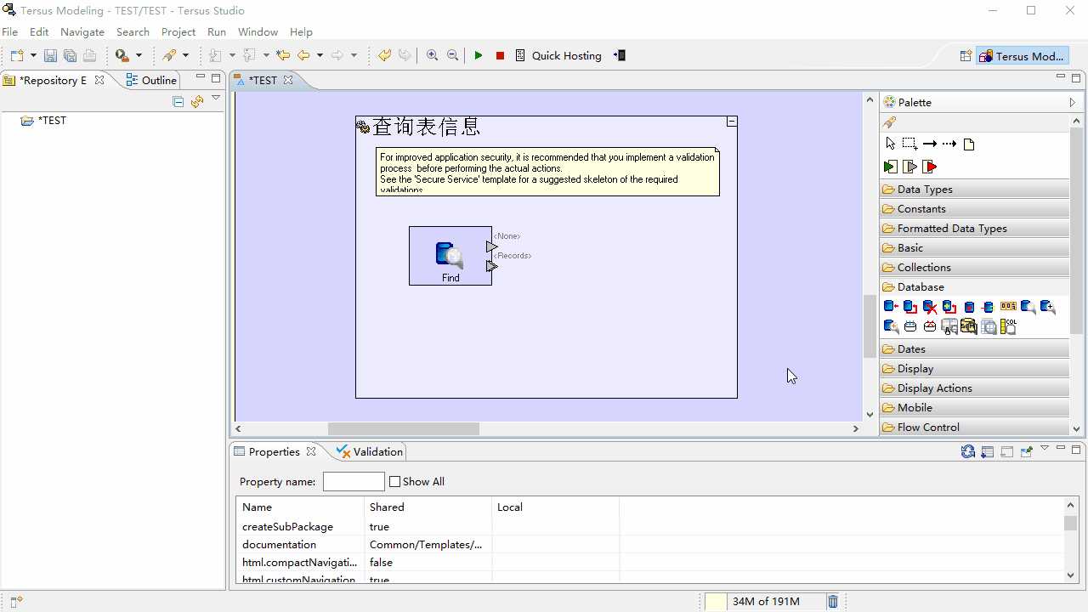
Task: Click the Zoom In magnifier icon
Action: [433, 55]
